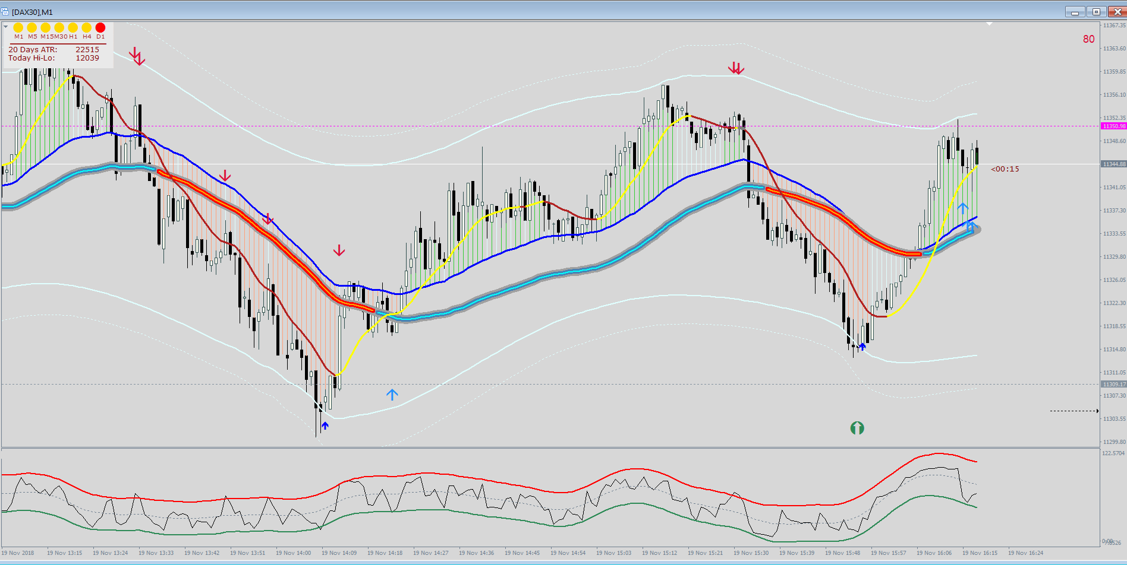
Task: Click the chart window icon in title bar
Action: [x=5, y=12]
